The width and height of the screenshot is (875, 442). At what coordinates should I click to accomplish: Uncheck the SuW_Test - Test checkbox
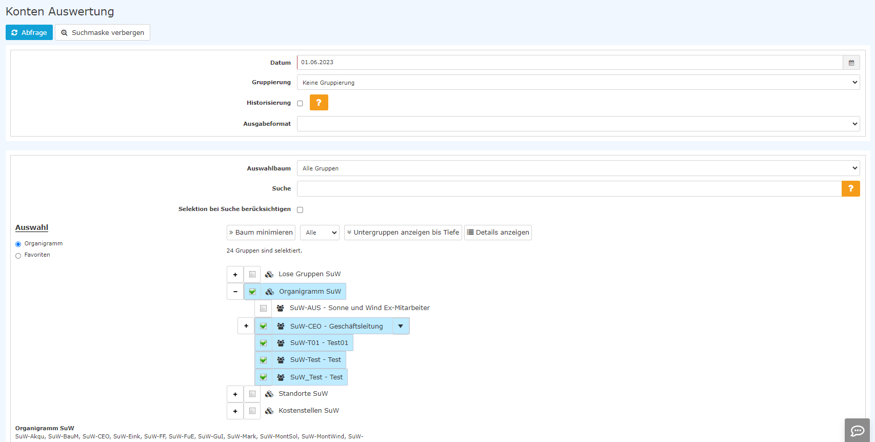(x=263, y=377)
